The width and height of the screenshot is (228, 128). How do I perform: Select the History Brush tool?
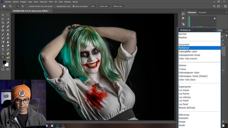3,38
